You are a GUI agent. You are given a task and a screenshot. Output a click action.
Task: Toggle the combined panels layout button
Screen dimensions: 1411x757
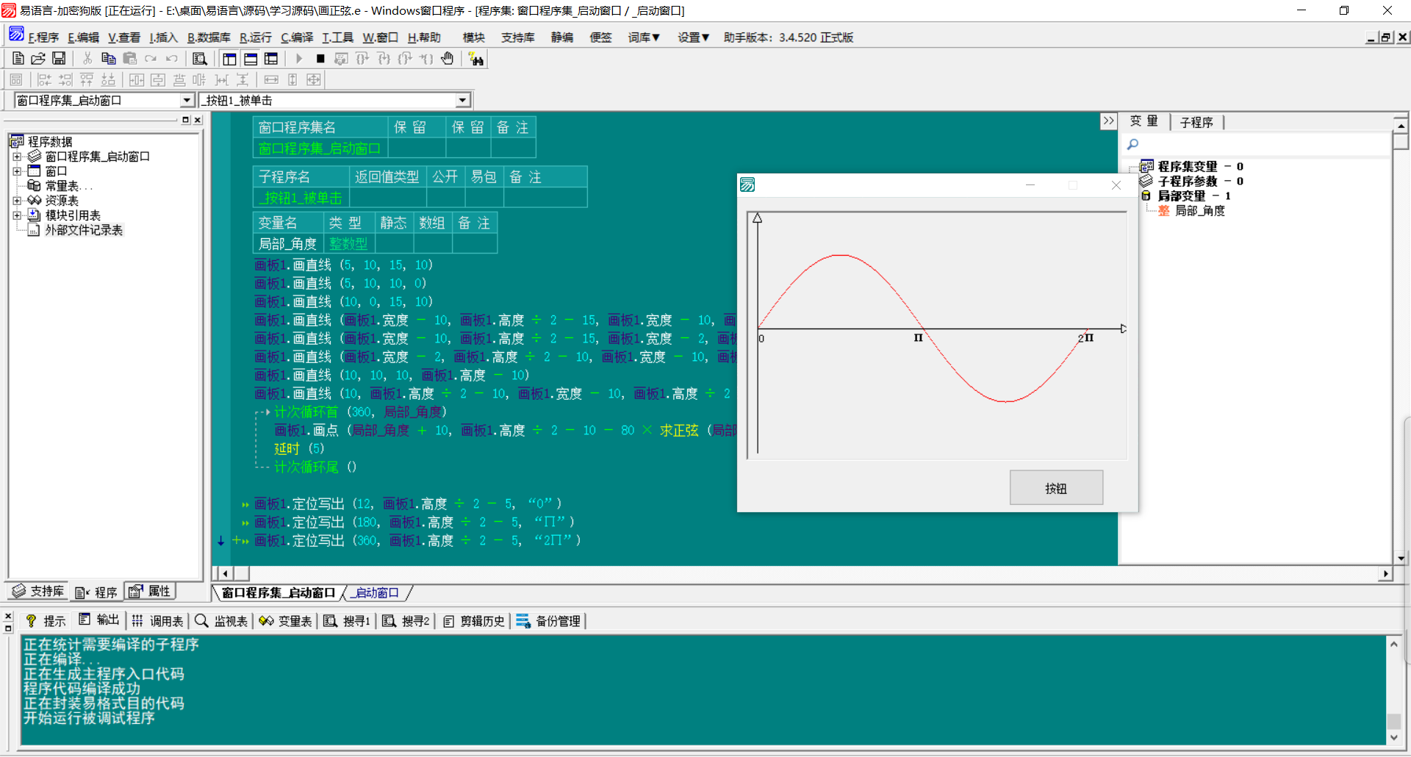click(x=271, y=59)
